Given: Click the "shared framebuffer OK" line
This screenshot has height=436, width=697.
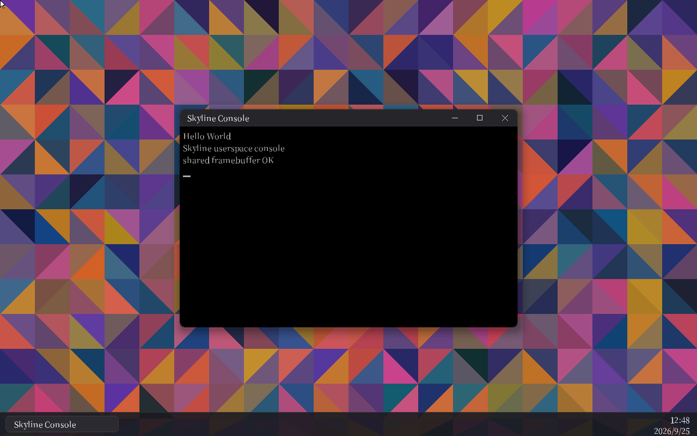Looking at the screenshot, I should (228, 160).
